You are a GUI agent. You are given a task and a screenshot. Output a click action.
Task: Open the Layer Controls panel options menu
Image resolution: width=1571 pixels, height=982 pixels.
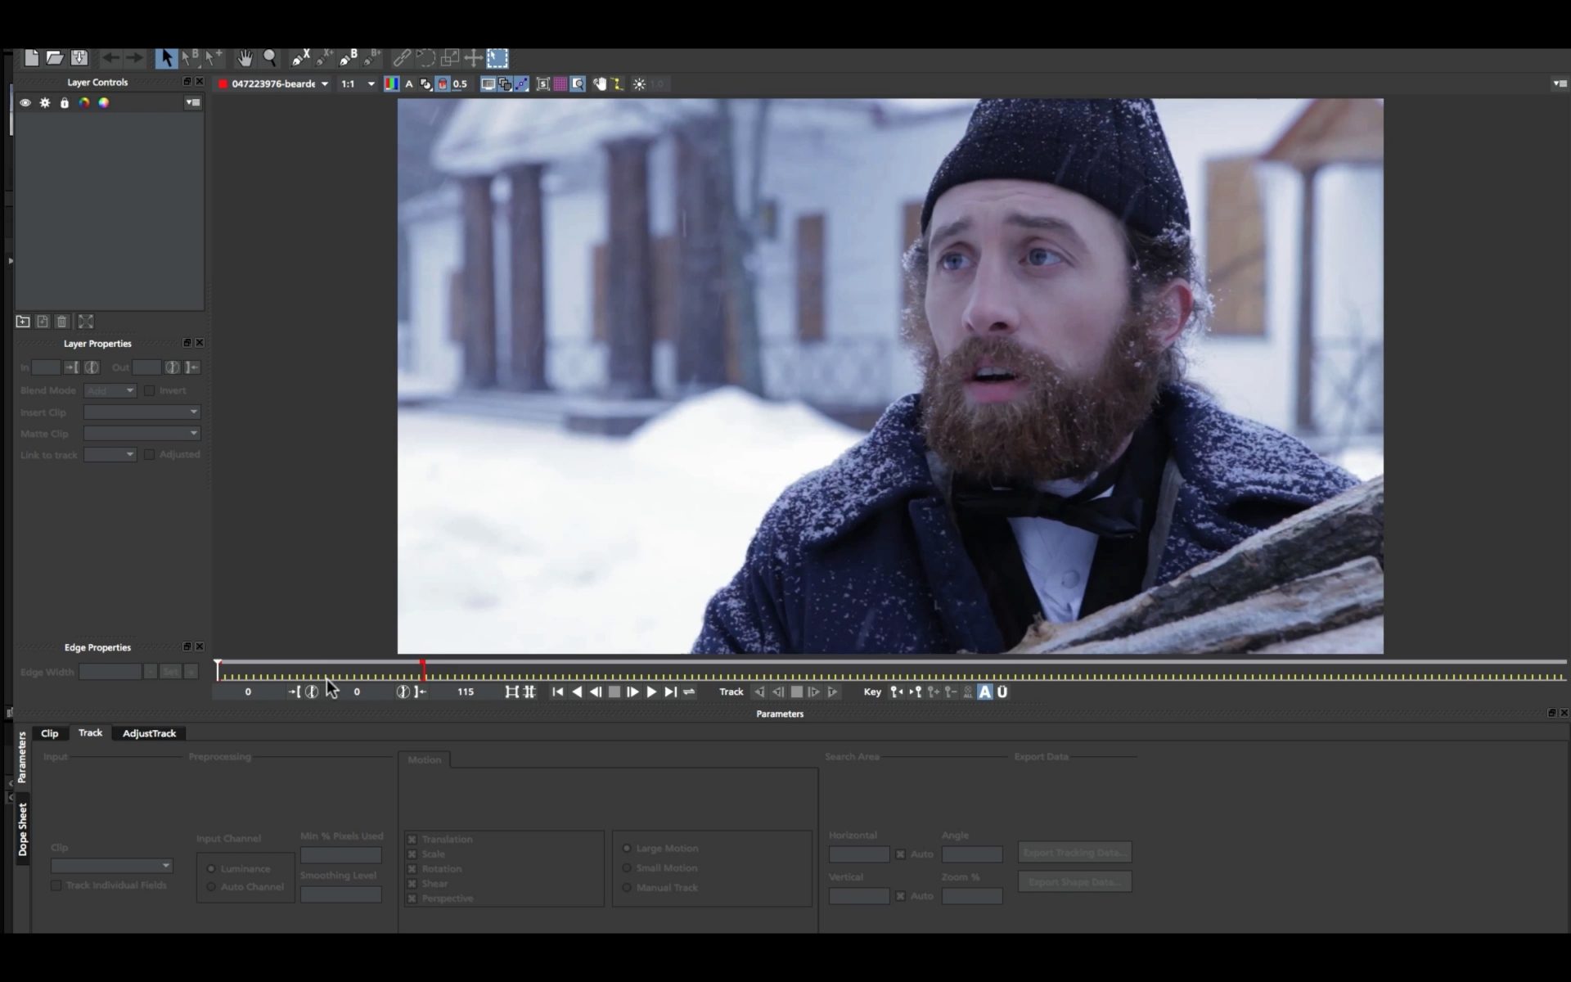click(193, 103)
